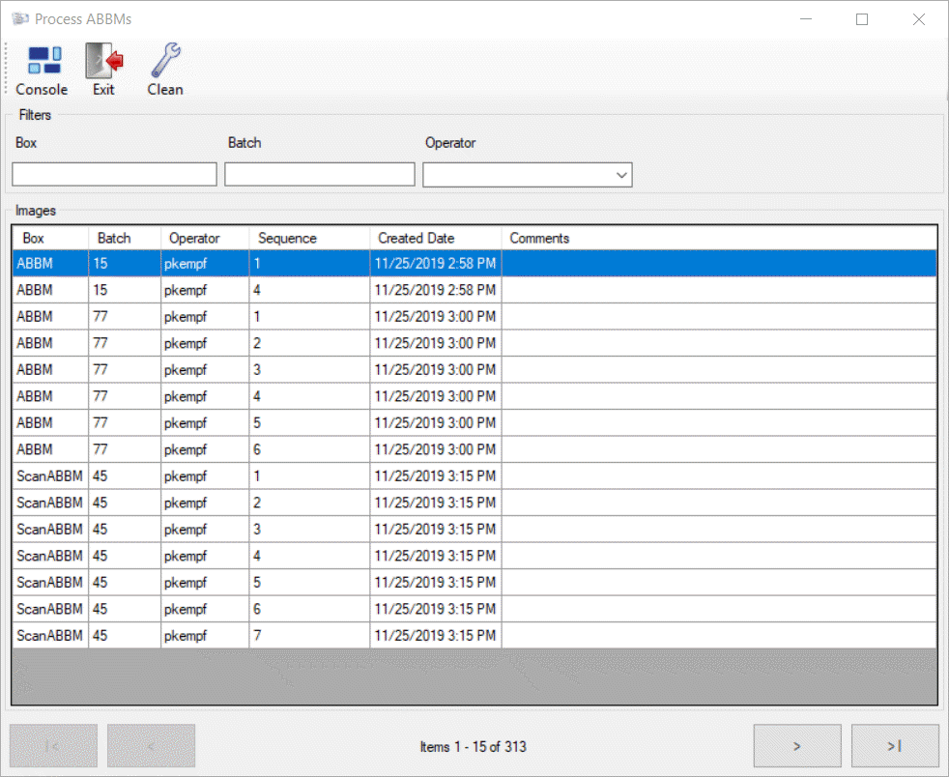Click the Box filter label above the field
This screenshot has width=949, height=777.
[26, 143]
